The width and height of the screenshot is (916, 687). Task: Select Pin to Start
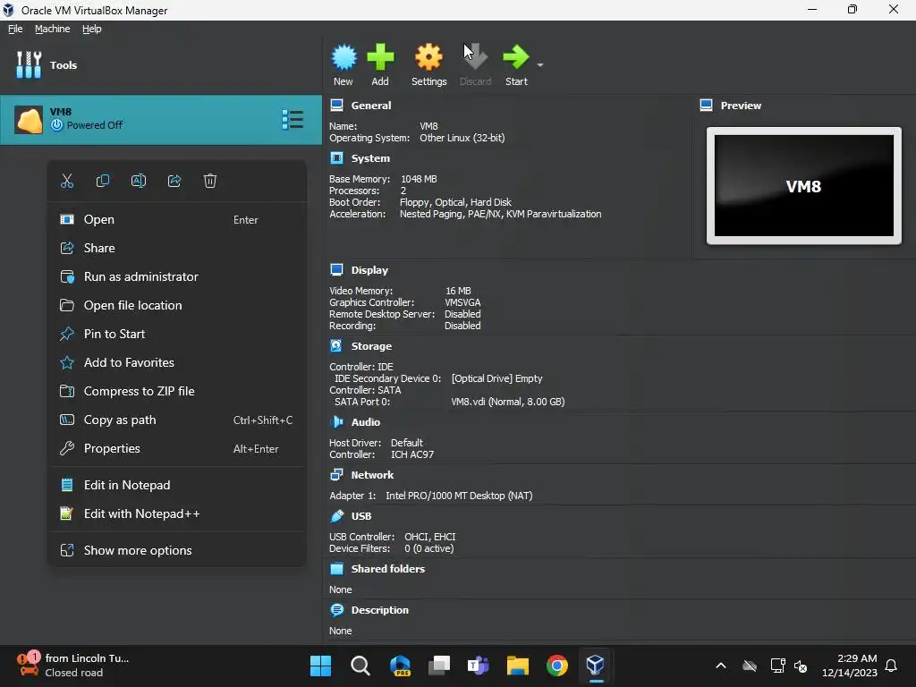(176, 335)
